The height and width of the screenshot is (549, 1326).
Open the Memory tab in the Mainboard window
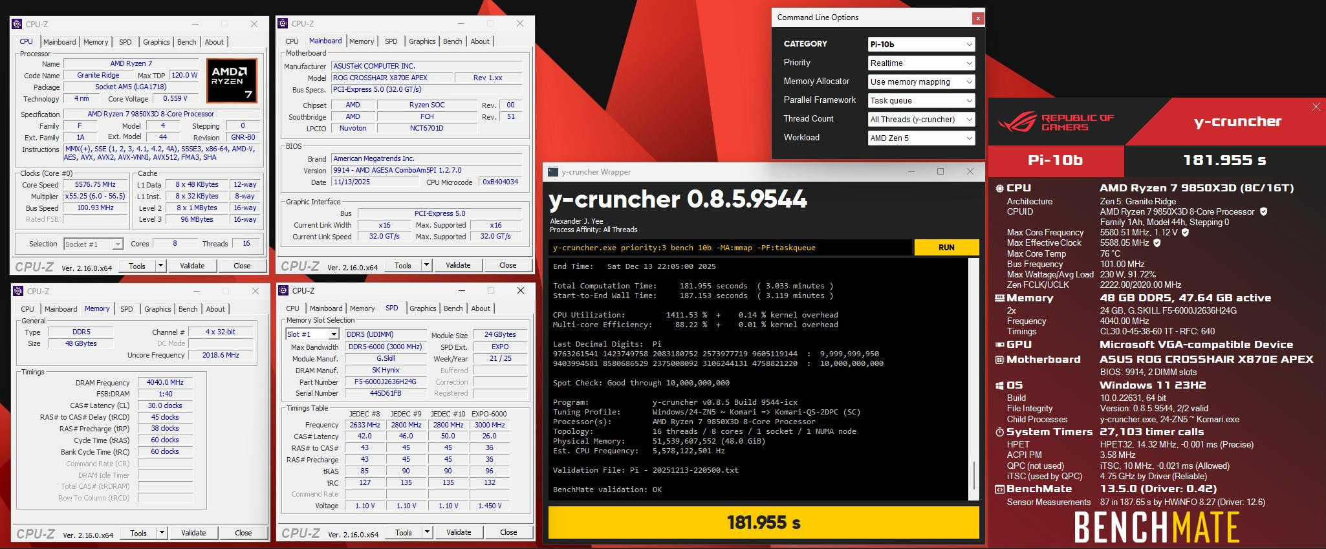point(362,41)
